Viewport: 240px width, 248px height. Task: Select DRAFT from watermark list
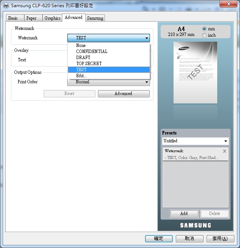click(109, 58)
